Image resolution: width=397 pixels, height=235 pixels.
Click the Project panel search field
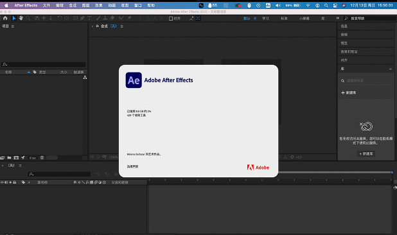43,64
